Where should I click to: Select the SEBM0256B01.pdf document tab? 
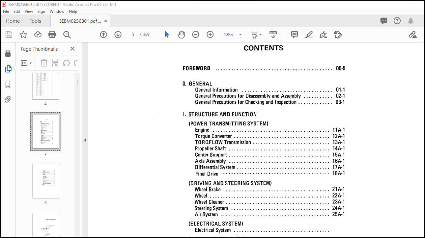click(80, 21)
